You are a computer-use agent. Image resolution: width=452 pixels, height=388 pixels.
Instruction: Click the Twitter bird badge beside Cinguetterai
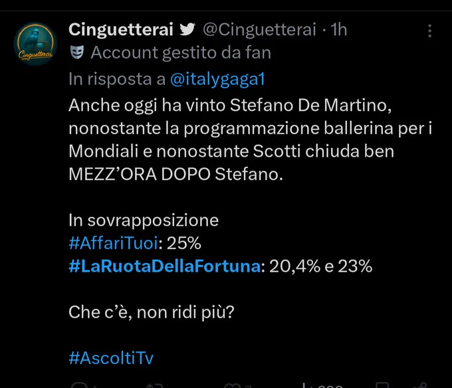pos(187,29)
